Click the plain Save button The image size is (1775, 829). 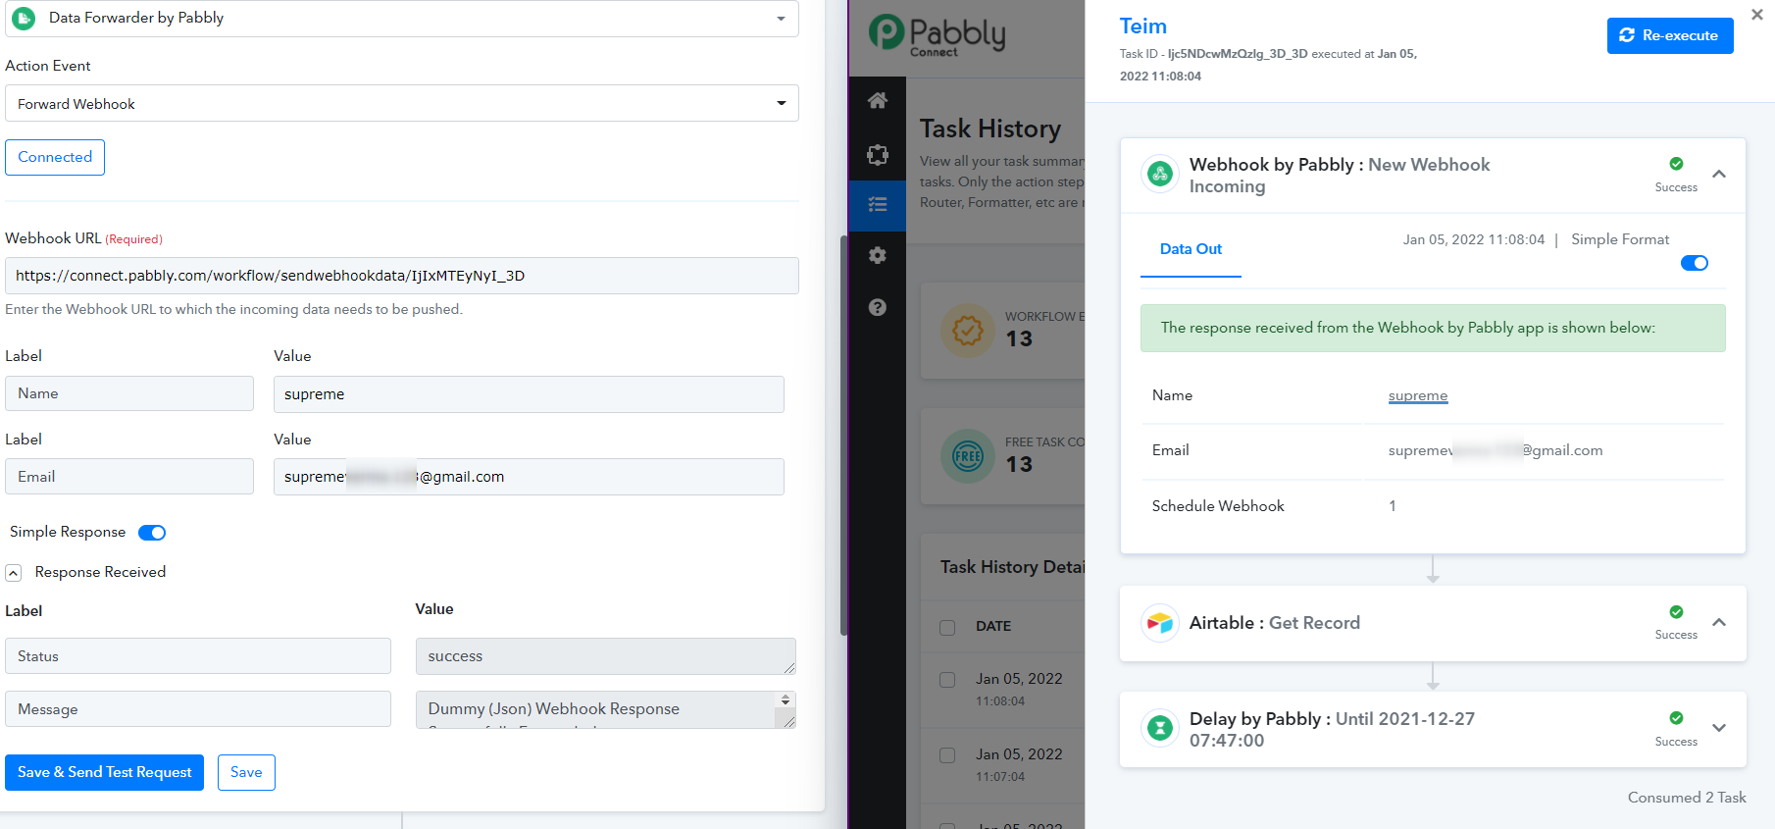click(x=246, y=772)
